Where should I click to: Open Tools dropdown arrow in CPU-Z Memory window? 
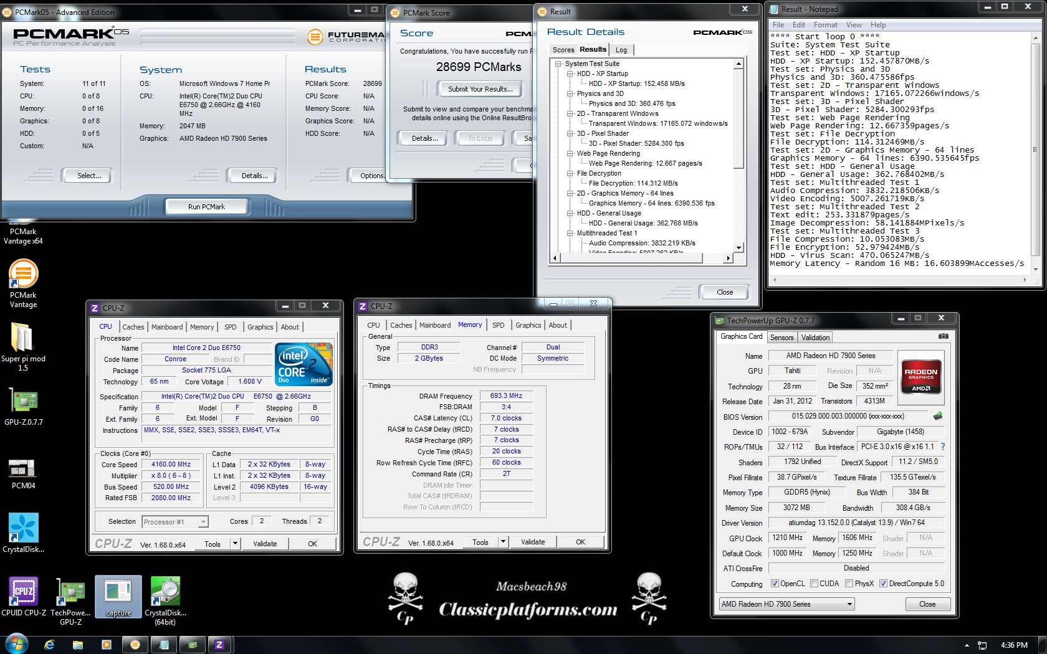pos(503,542)
